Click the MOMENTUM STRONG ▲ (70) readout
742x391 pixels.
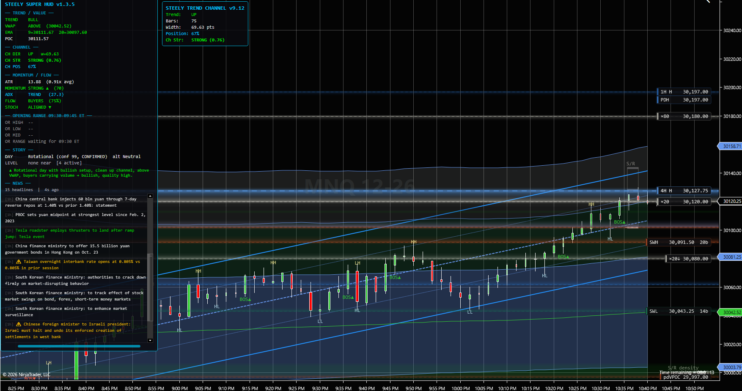point(34,88)
